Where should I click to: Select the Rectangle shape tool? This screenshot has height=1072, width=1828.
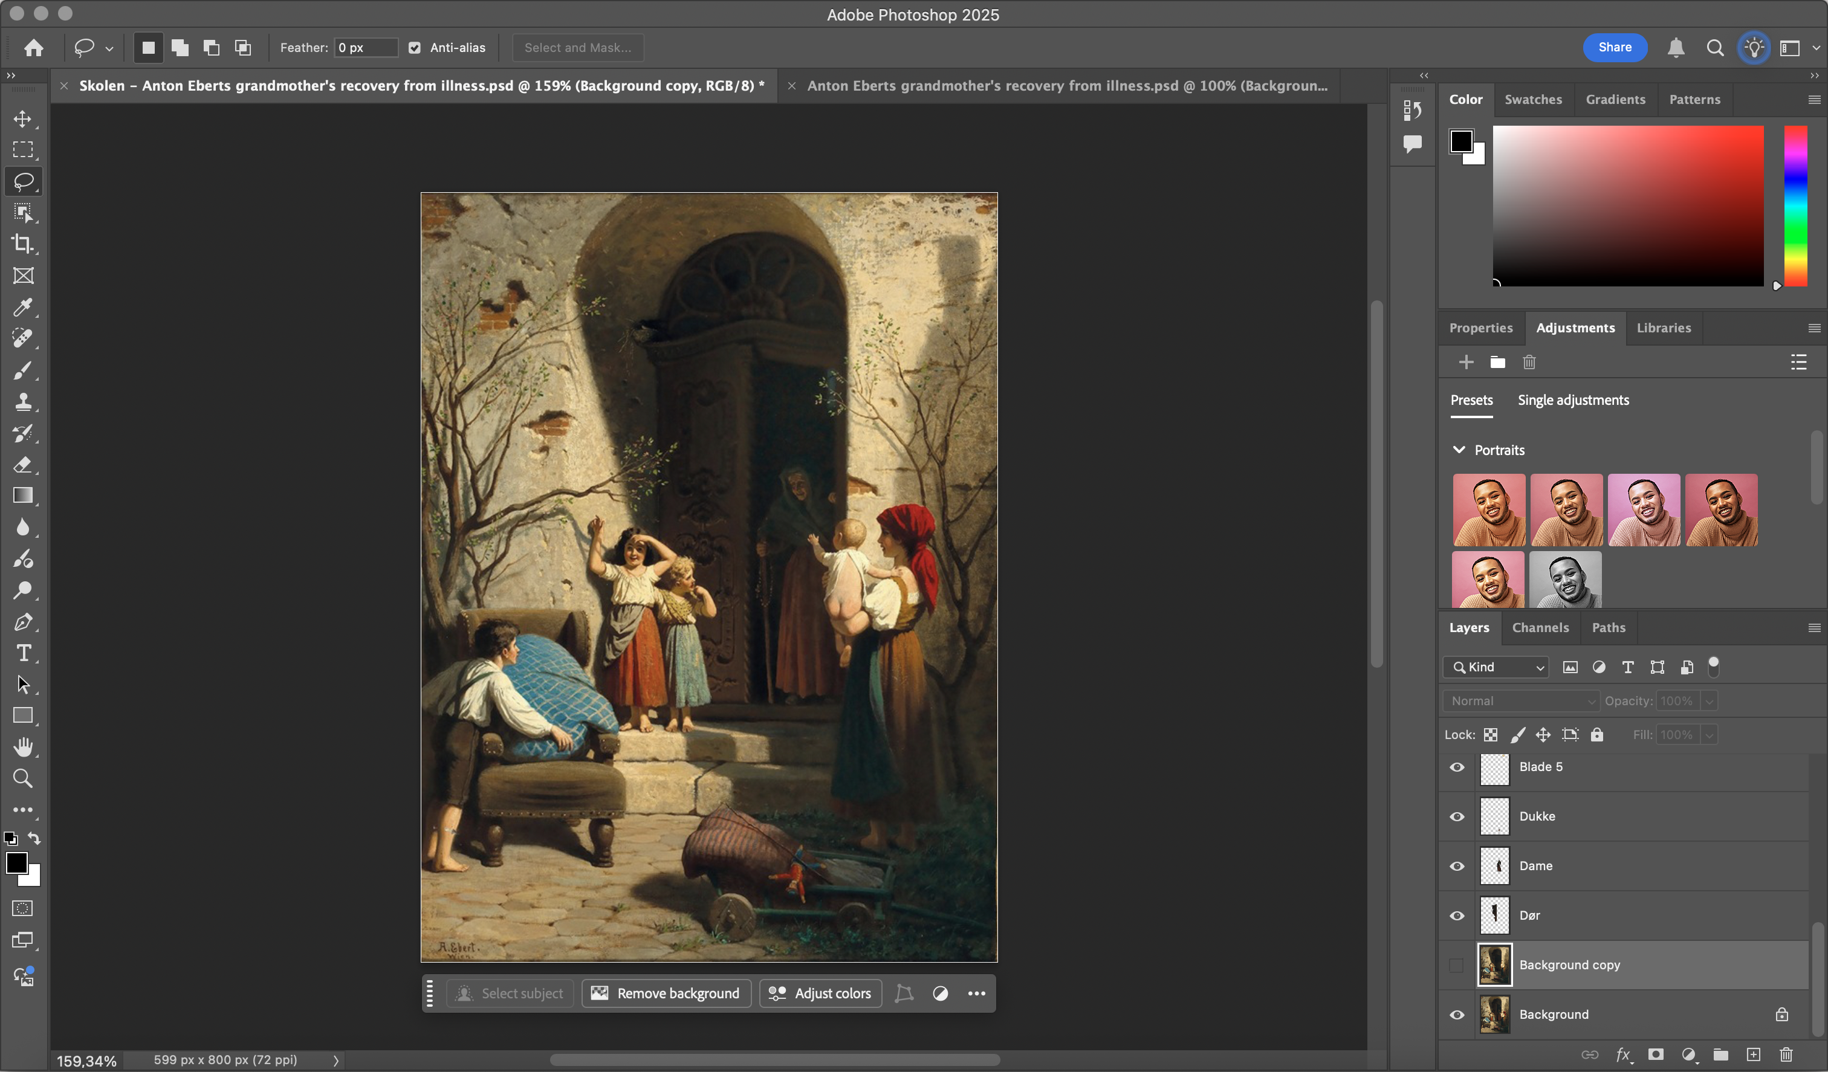click(22, 716)
